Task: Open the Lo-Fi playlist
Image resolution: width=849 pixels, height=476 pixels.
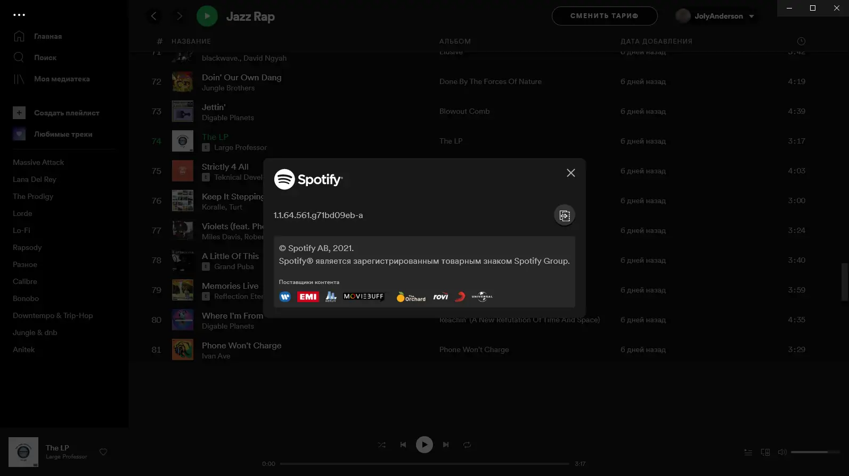Action: pyautogui.click(x=21, y=230)
